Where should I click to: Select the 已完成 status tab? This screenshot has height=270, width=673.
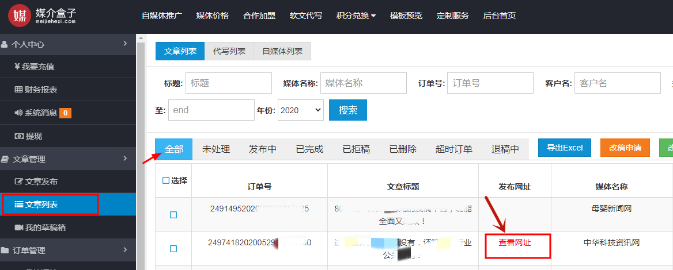[309, 149]
